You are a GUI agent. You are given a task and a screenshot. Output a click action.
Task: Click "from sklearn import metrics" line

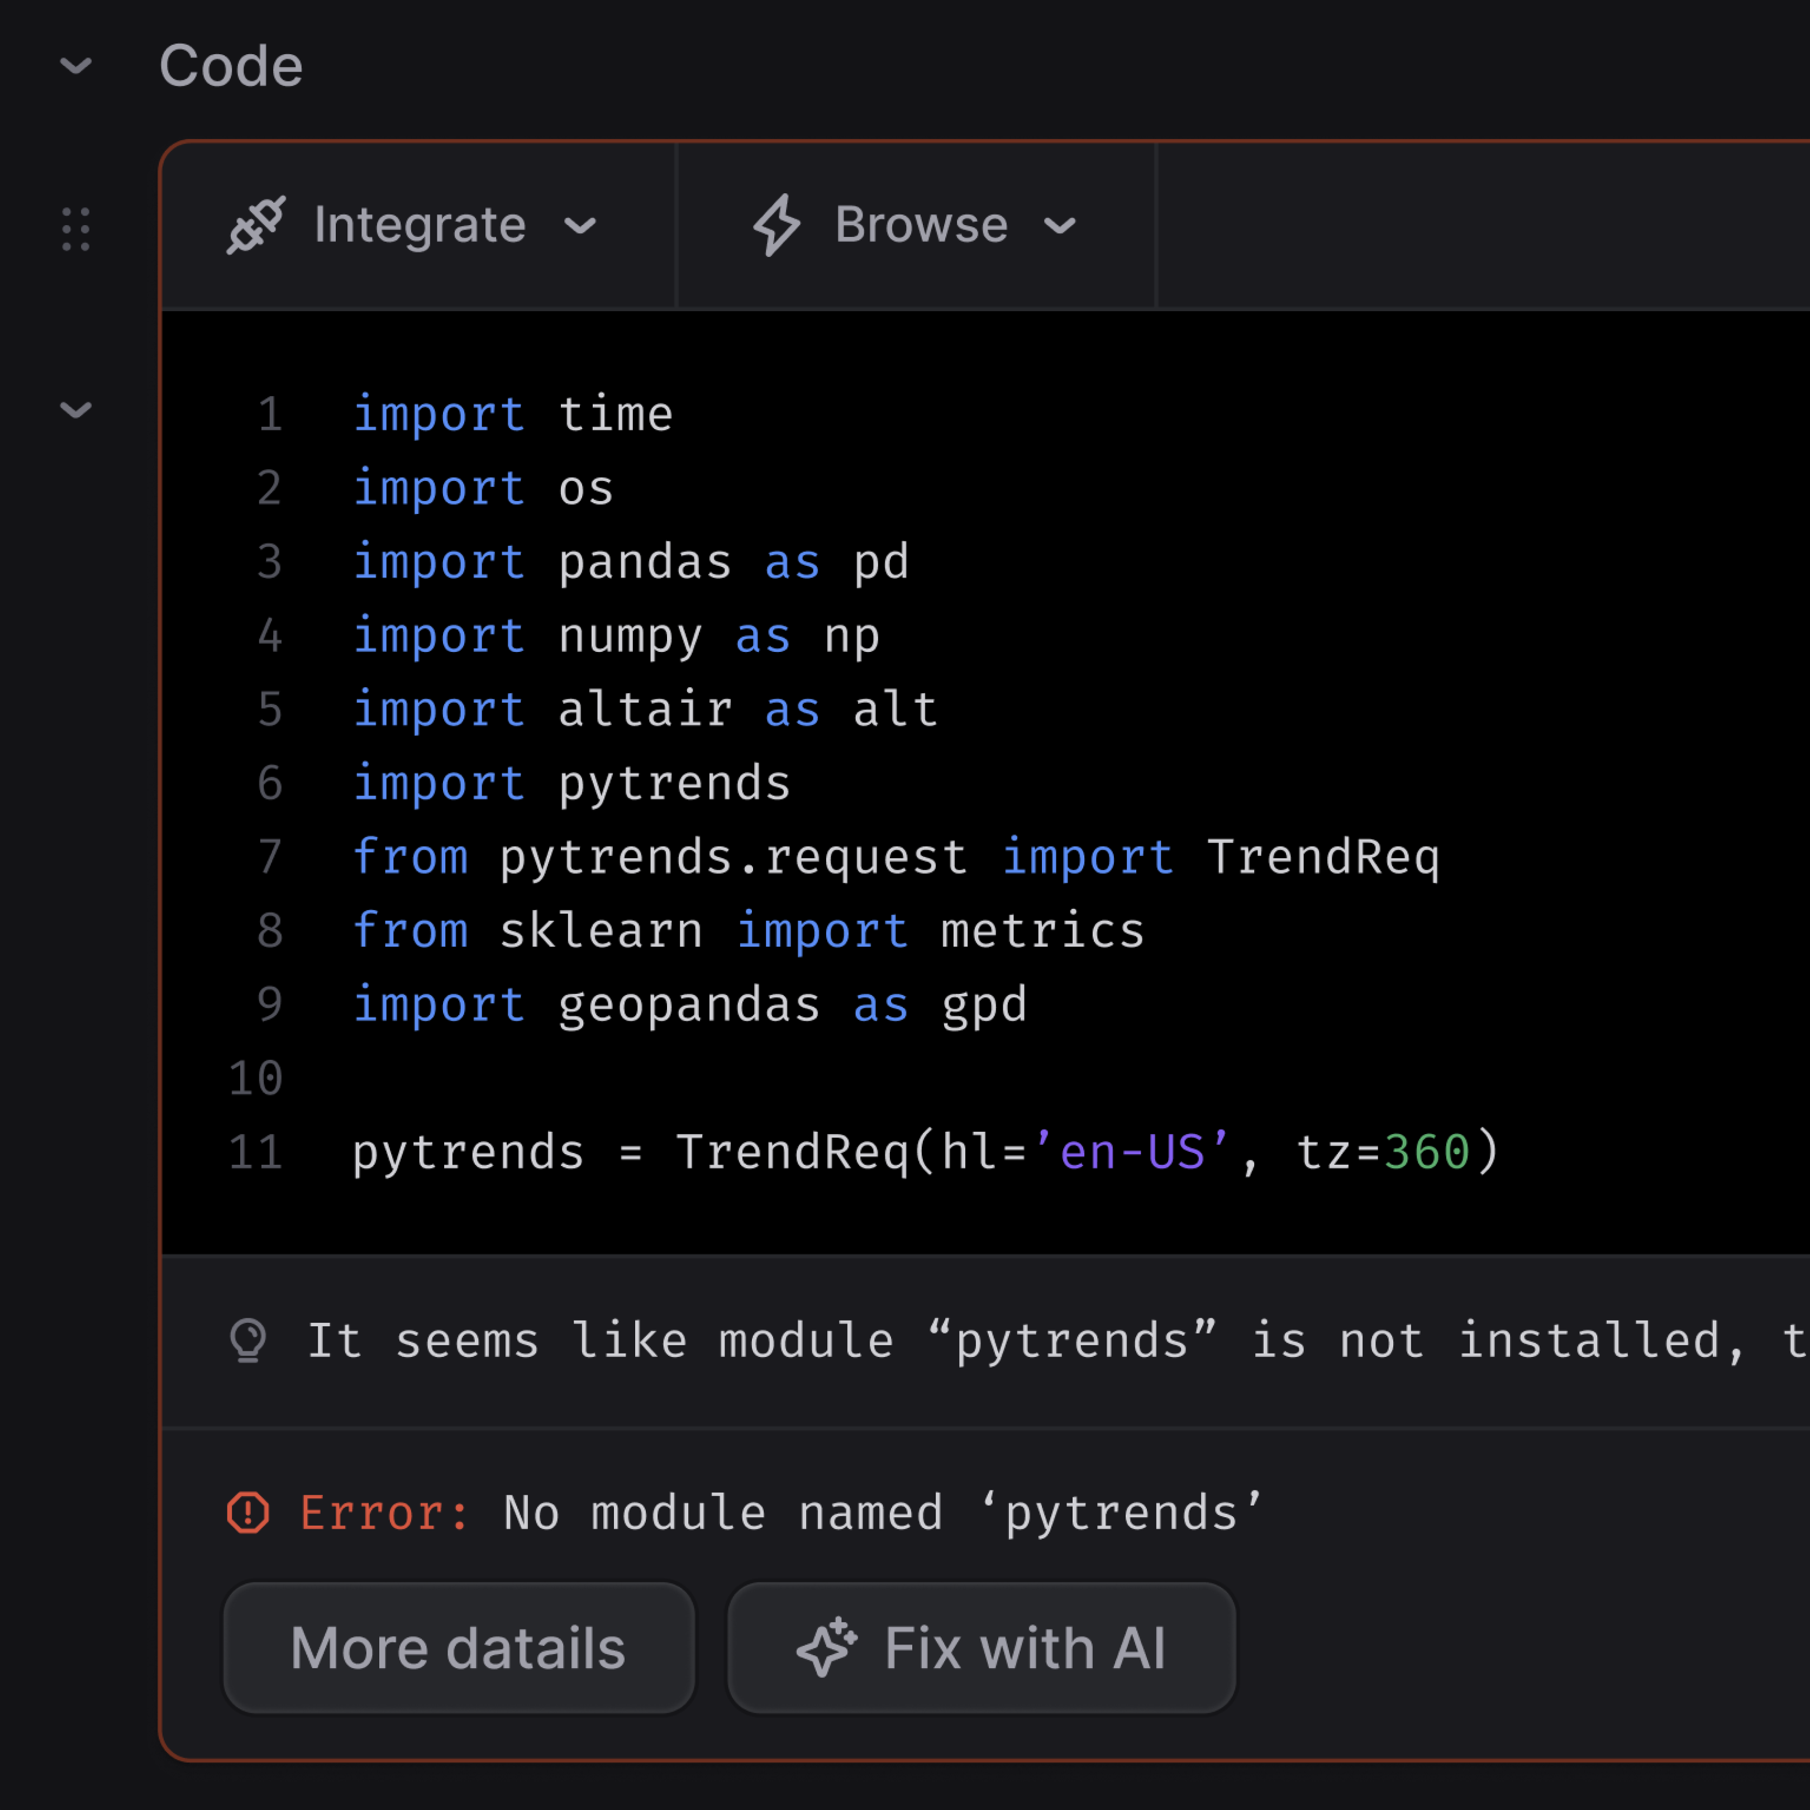coord(749,931)
